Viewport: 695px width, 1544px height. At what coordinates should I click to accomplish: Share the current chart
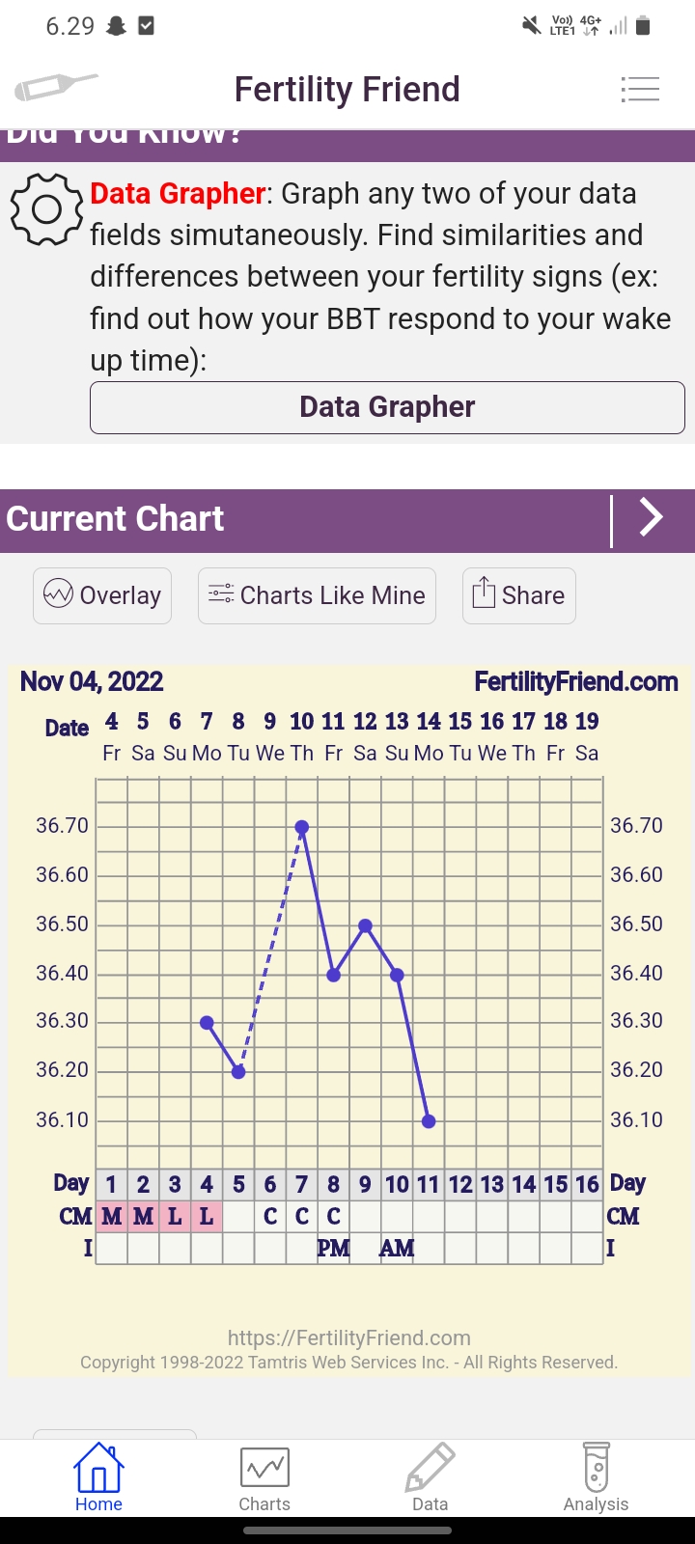(x=519, y=595)
